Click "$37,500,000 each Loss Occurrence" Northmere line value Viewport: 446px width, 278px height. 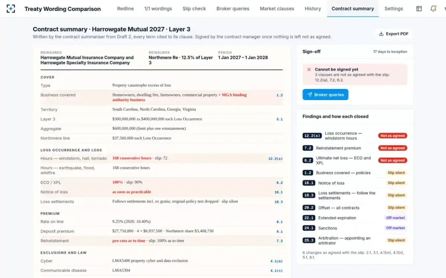142,138
